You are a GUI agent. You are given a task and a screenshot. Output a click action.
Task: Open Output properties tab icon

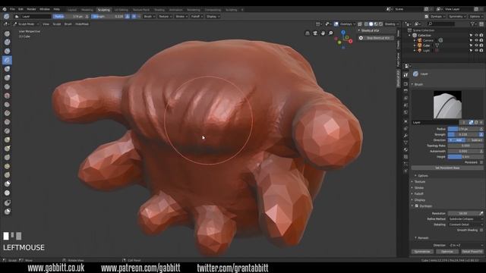[406, 91]
